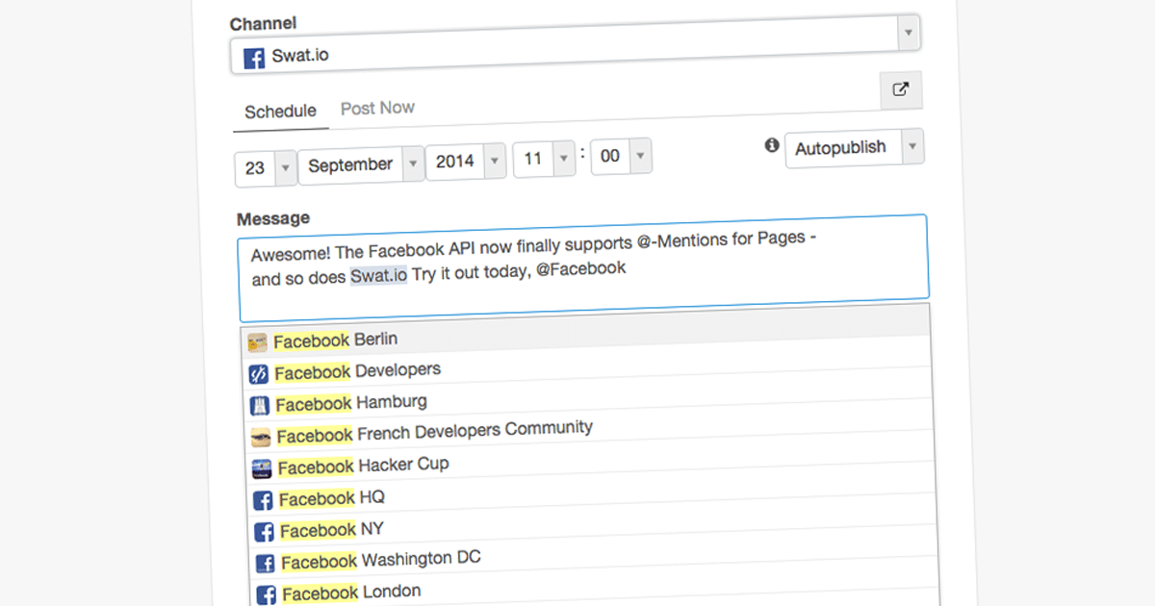Open the minute dropdown showing 00
This screenshot has height=606, width=1155.
[x=621, y=156]
